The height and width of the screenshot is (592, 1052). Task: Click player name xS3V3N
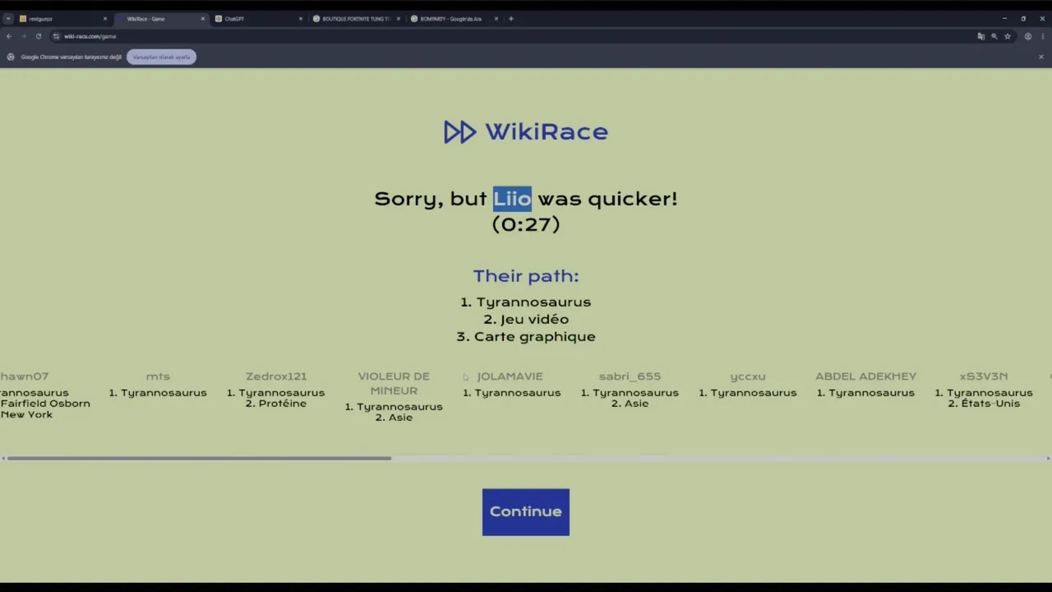pyautogui.click(x=984, y=376)
